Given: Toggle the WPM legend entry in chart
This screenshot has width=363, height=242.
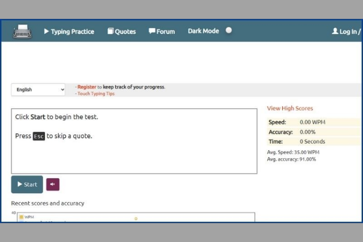Looking at the screenshot, I should (x=27, y=217).
